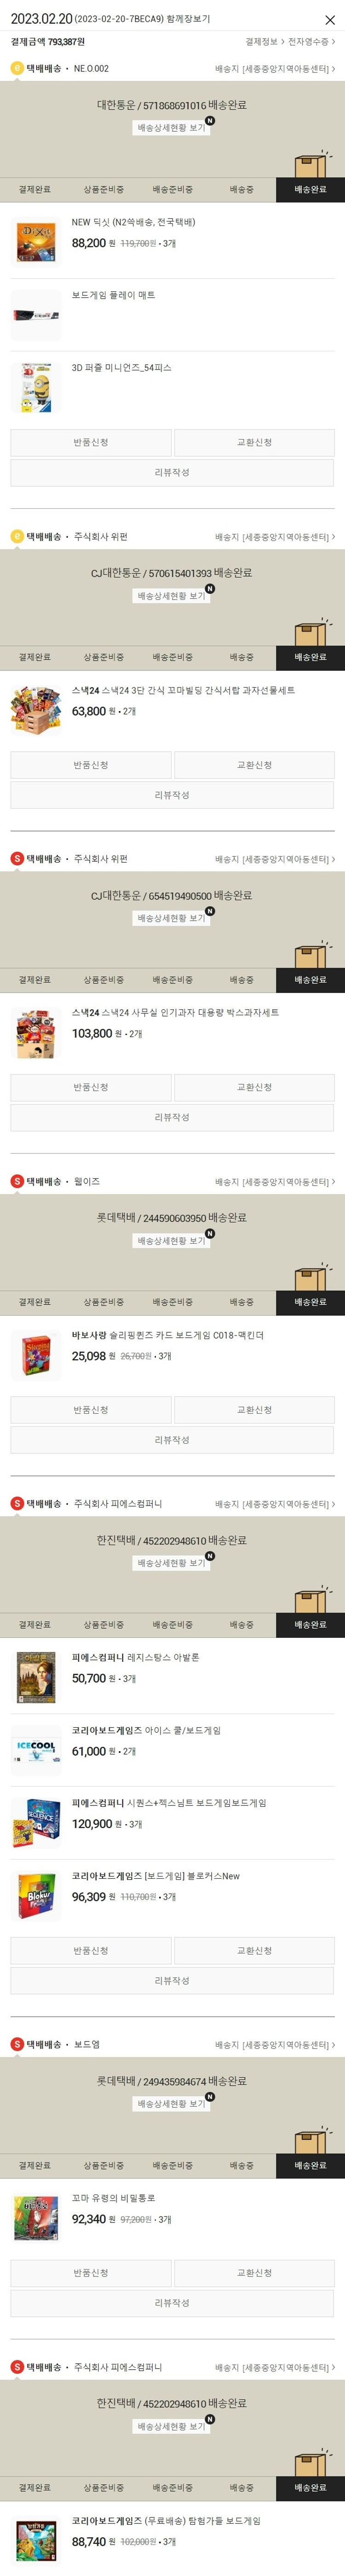Select 배송중 stage under CJ대한통운 570615401393
This screenshot has width=345, height=2576.
point(241,657)
